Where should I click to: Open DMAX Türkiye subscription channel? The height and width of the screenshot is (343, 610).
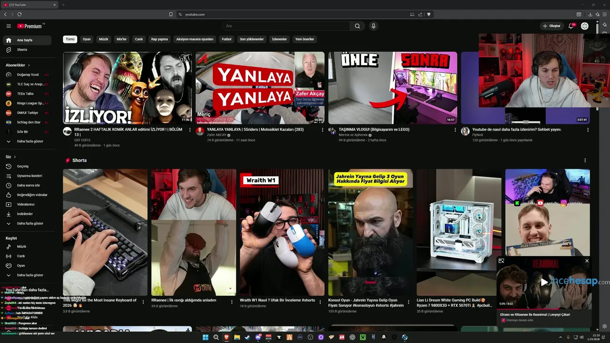pos(28,113)
